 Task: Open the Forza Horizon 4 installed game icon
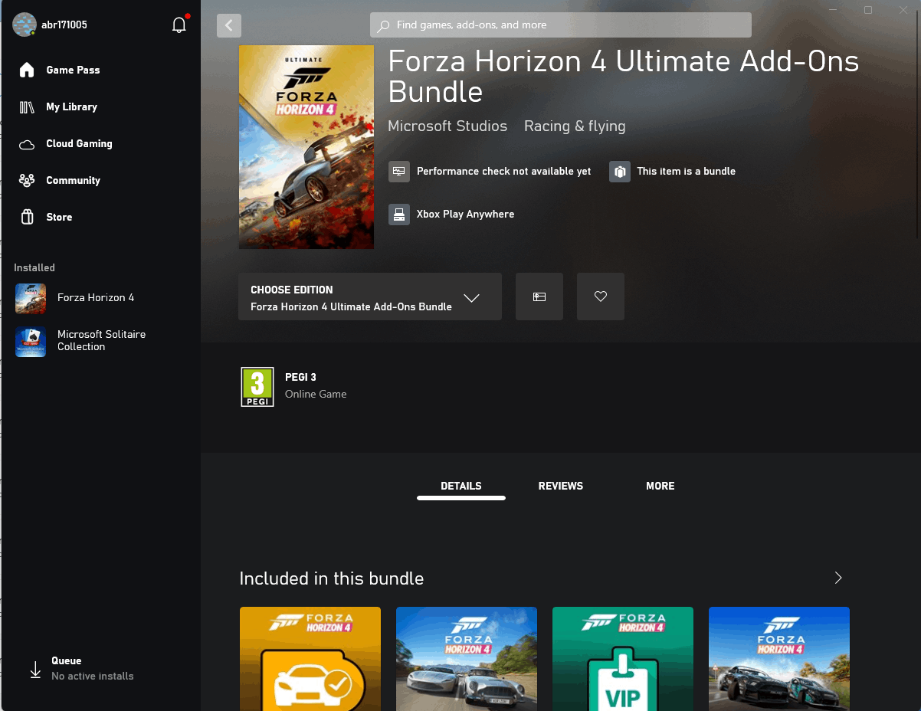coord(31,298)
